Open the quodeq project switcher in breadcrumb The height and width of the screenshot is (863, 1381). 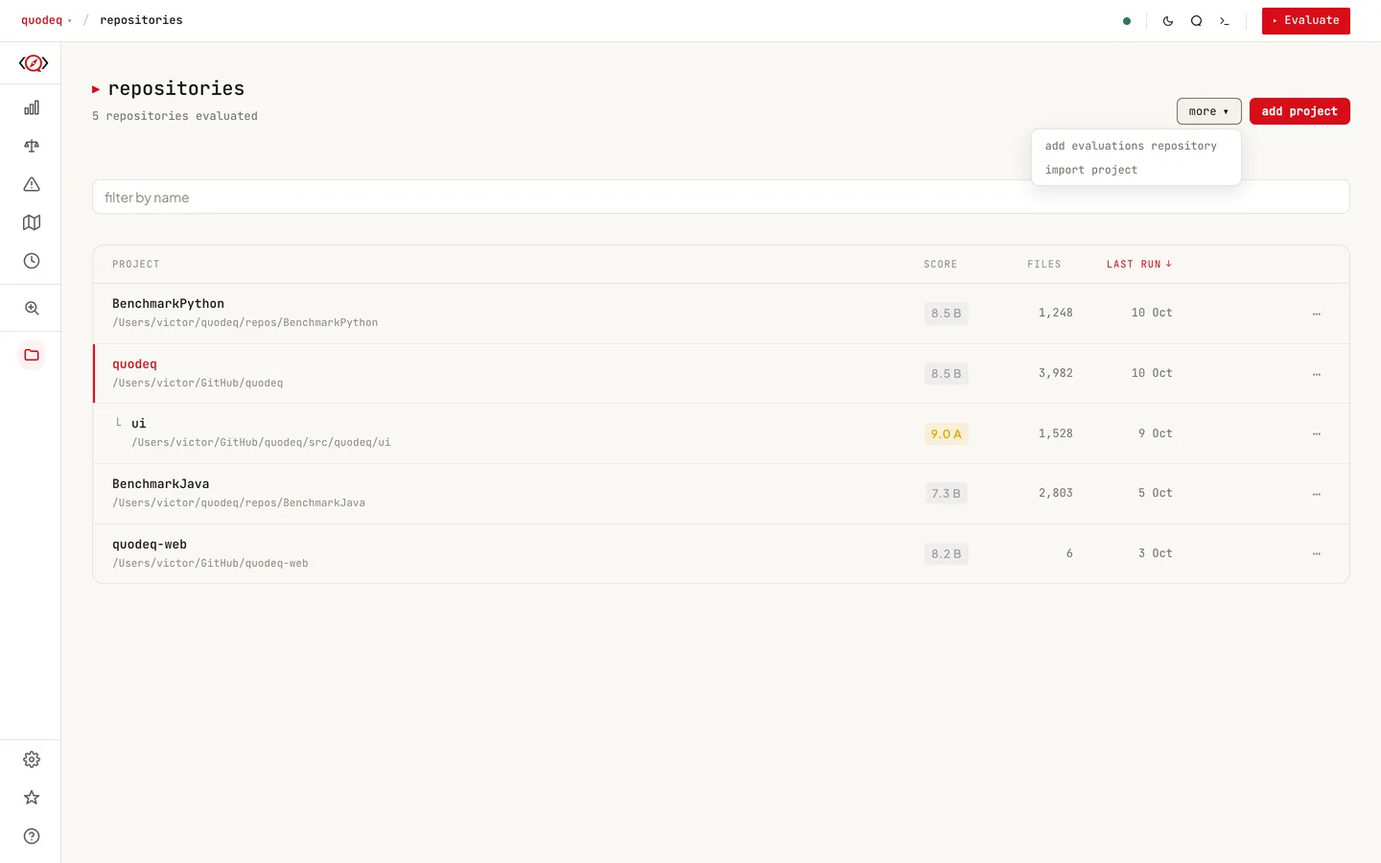coord(46,20)
